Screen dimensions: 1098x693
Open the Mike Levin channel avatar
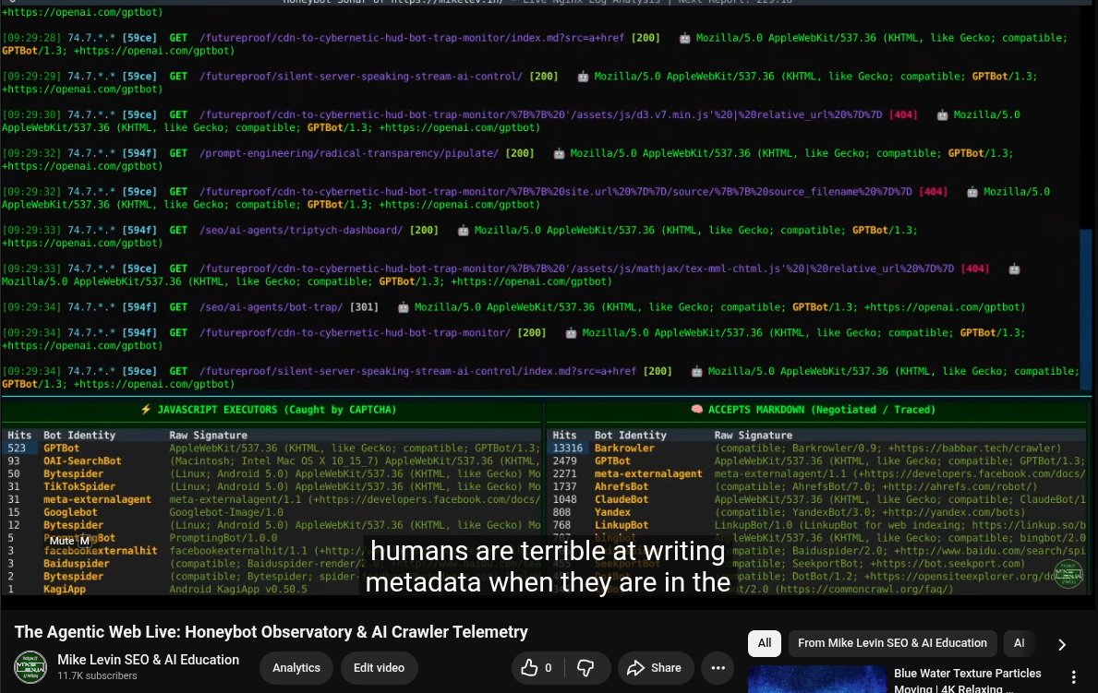tap(30, 667)
